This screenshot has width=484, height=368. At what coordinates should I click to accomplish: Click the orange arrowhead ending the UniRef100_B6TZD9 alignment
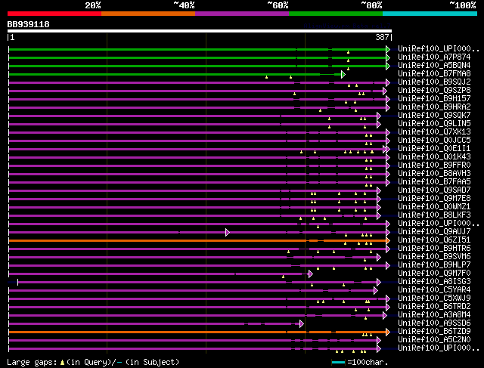coord(388,332)
